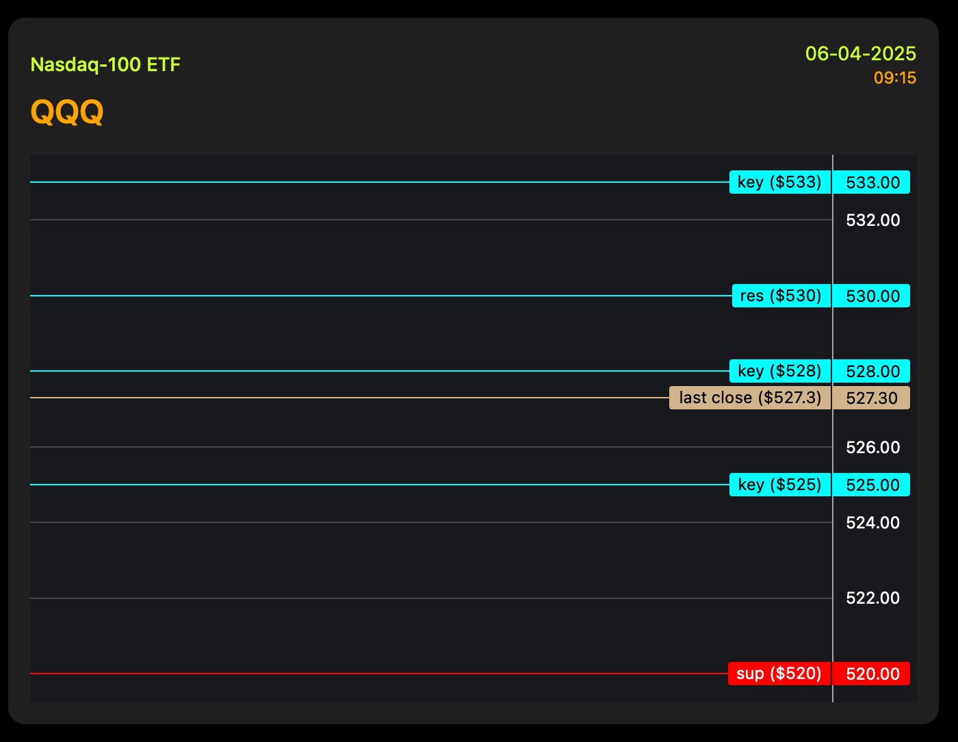Click the 06-04-2025 date label
The width and height of the screenshot is (958, 742).
[x=860, y=53]
